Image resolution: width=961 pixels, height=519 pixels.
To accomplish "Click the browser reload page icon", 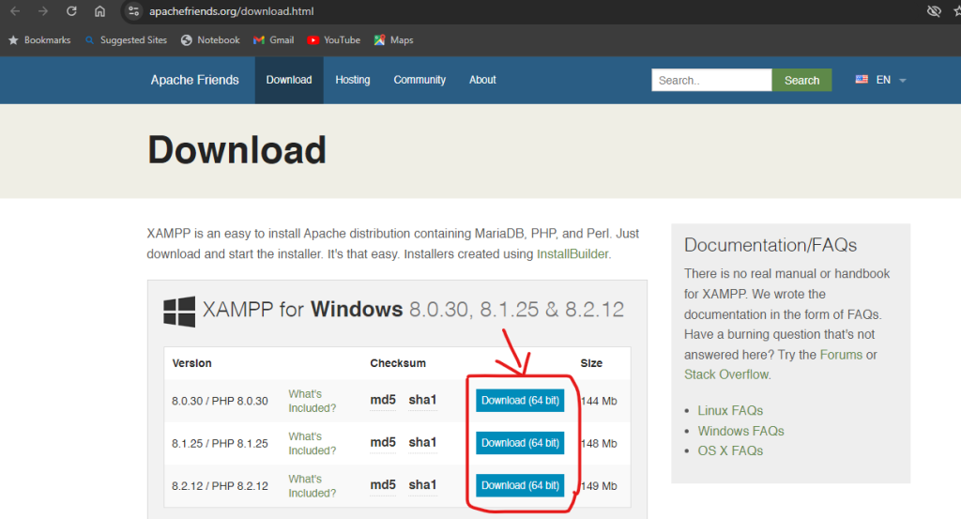I will 71,11.
